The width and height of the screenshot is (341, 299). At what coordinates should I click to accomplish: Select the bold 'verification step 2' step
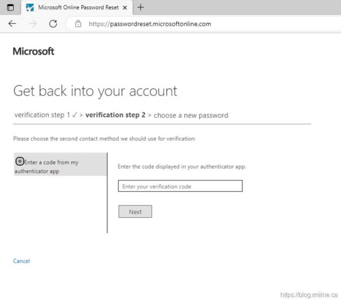point(115,115)
